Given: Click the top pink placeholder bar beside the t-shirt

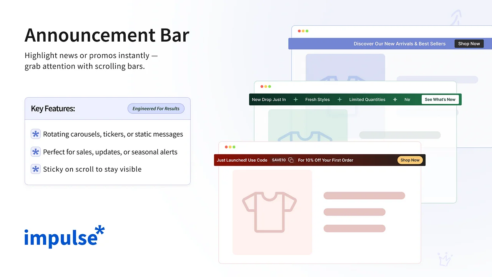Looking at the screenshot, I should [x=364, y=195].
